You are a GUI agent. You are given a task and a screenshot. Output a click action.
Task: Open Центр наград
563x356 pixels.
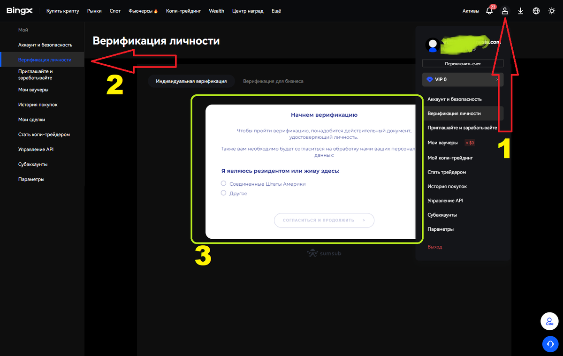coord(248,11)
